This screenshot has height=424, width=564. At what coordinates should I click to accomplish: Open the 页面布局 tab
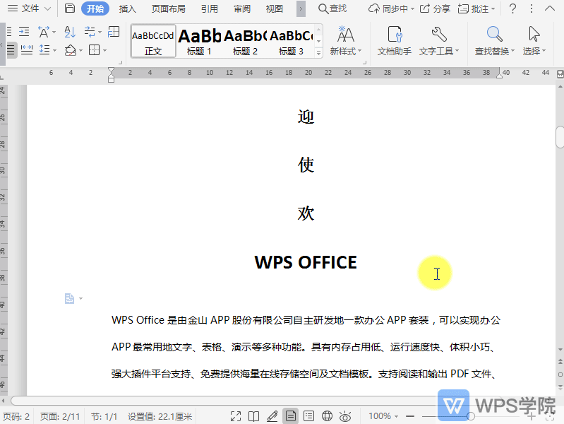(x=169, y=8)
